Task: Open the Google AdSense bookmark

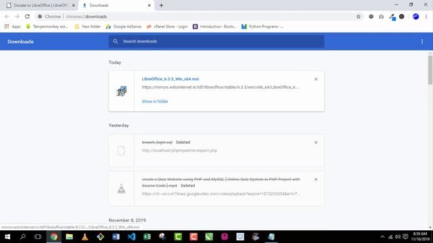Action: tap(123, 26)
